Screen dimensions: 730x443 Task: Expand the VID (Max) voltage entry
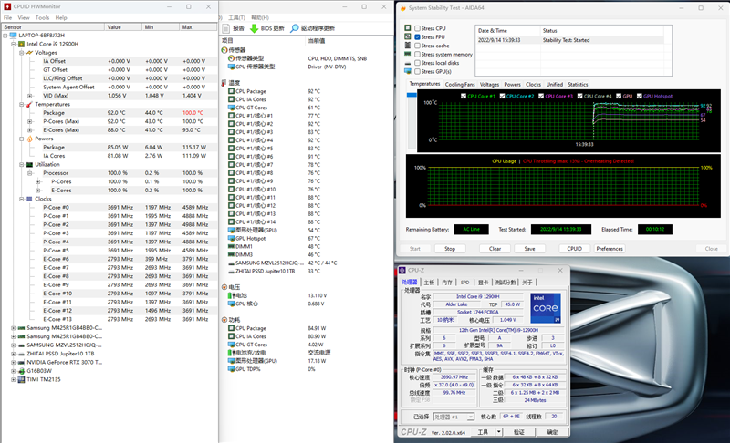point(29,96)
